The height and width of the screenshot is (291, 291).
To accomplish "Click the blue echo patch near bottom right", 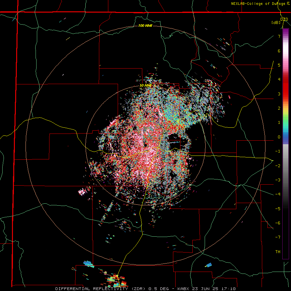I will pos(209,265).
